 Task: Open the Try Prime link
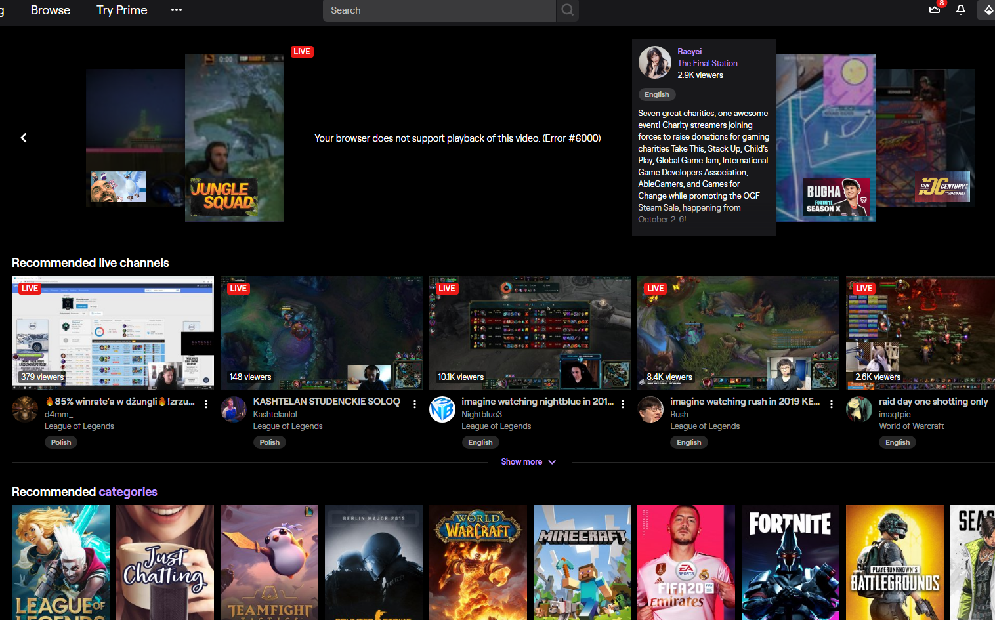[122, 10]
